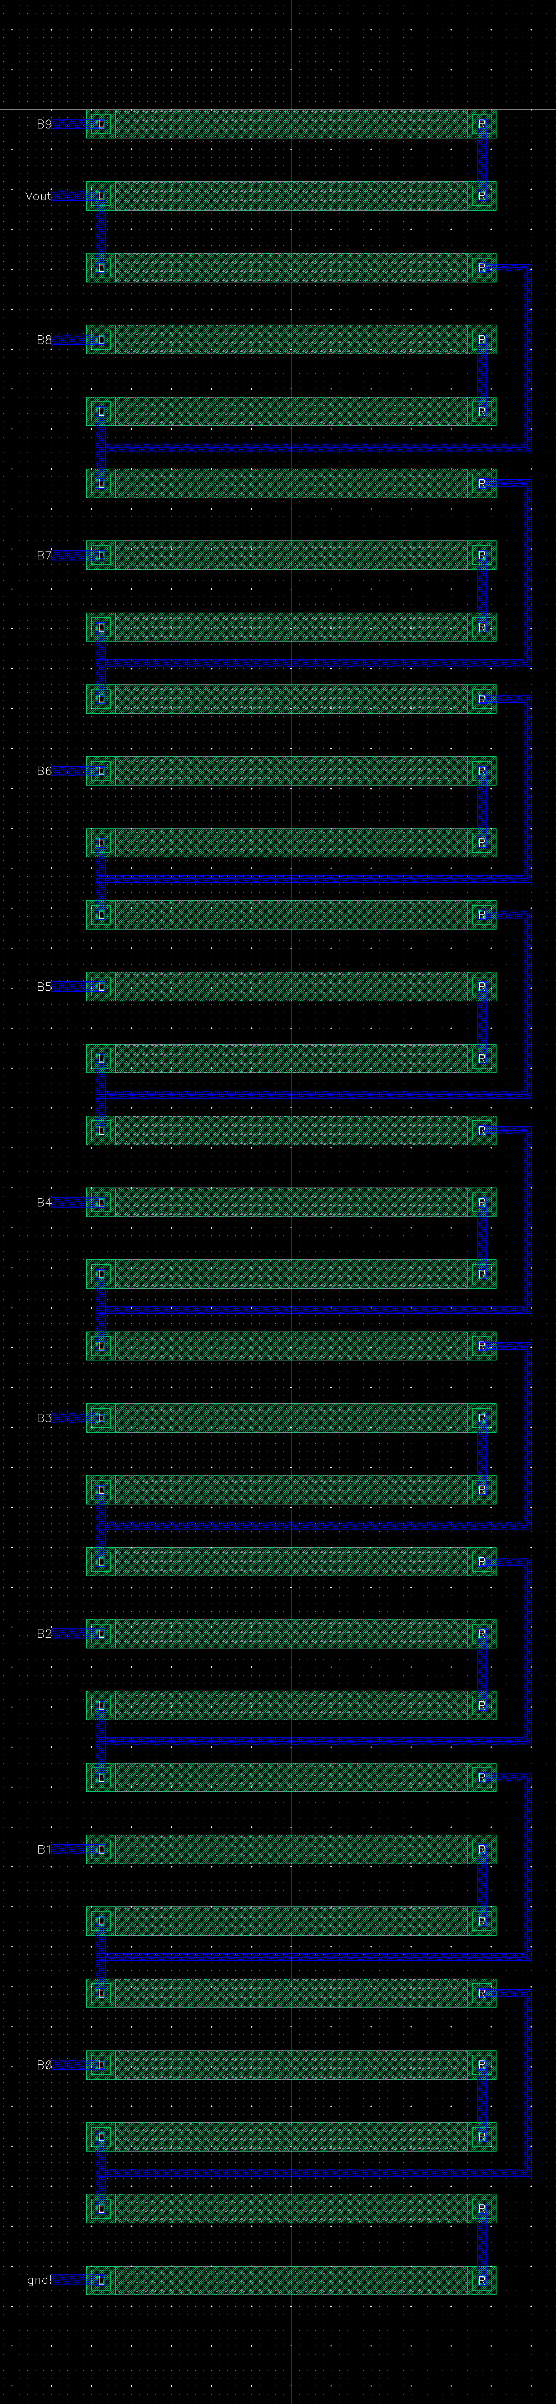
Task: Select the B4 pin label
Action: tap(44, 1202)
